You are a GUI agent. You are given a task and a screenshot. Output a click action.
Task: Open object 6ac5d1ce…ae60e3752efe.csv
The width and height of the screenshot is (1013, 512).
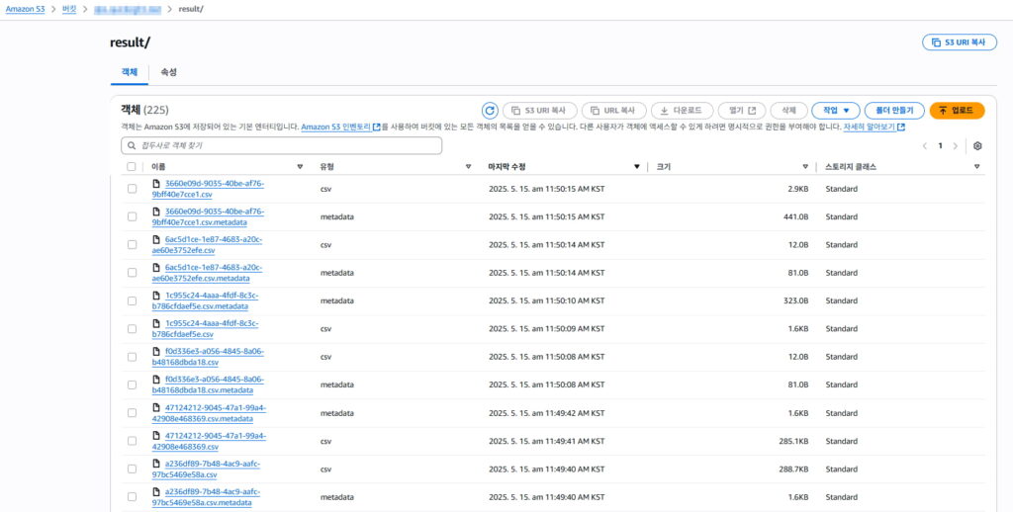click(x=208, y=245)
